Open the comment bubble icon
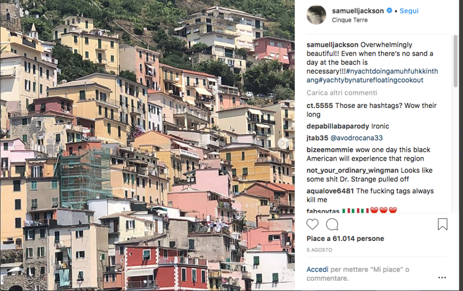463x291 pixels. tap(332, 225)
